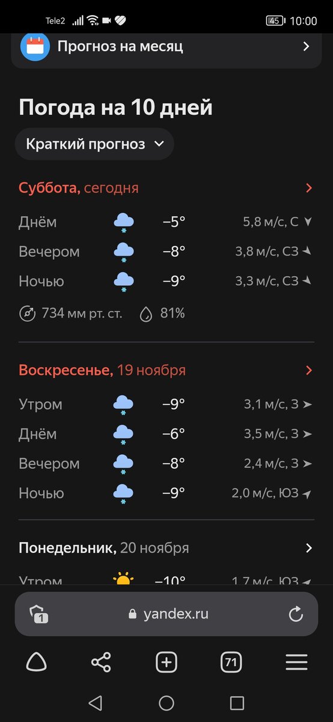Screen dimensions: 333x722
Task: Open the calendar icon for monthly forecast
Action: [x=35, y=46]
